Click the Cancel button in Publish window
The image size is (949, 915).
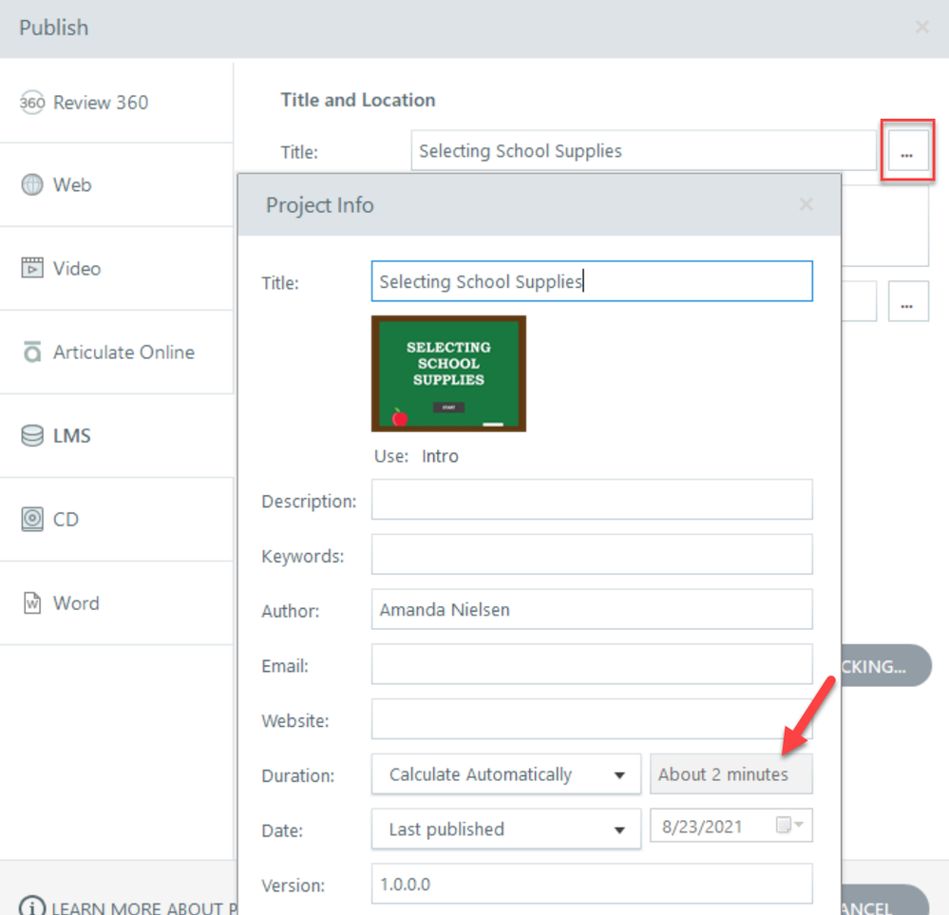click(884, 901)
